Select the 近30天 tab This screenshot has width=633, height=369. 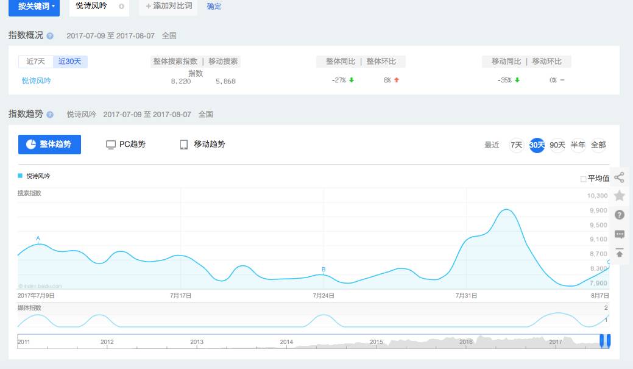70,62
